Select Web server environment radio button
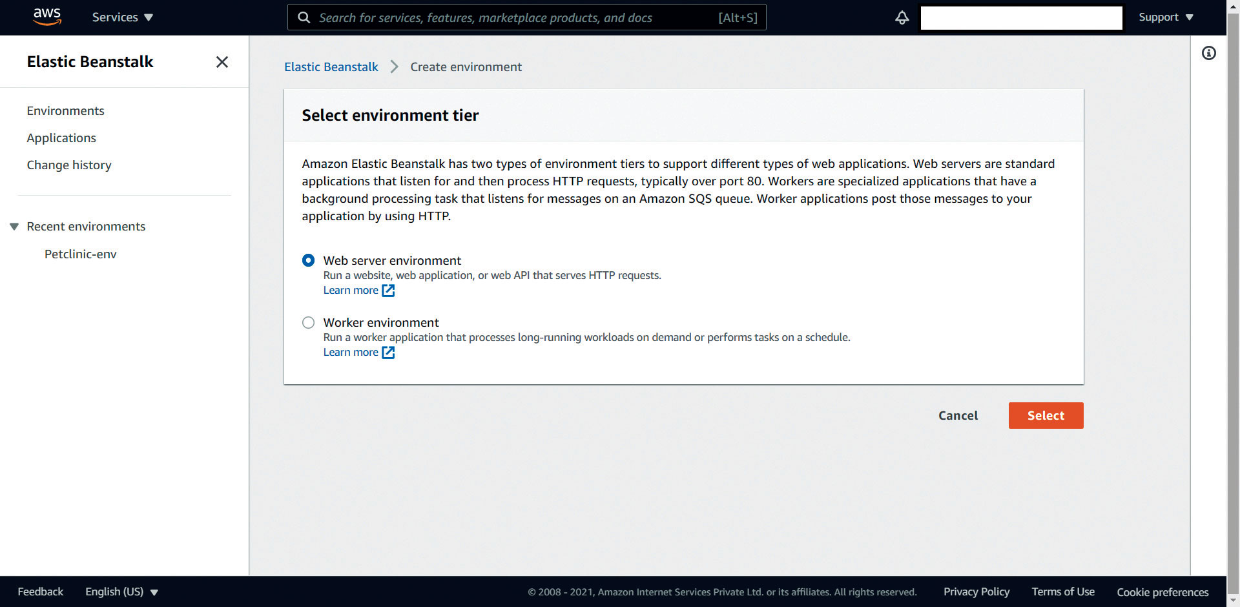This screenshot has width=1240, height=607. 309,260
